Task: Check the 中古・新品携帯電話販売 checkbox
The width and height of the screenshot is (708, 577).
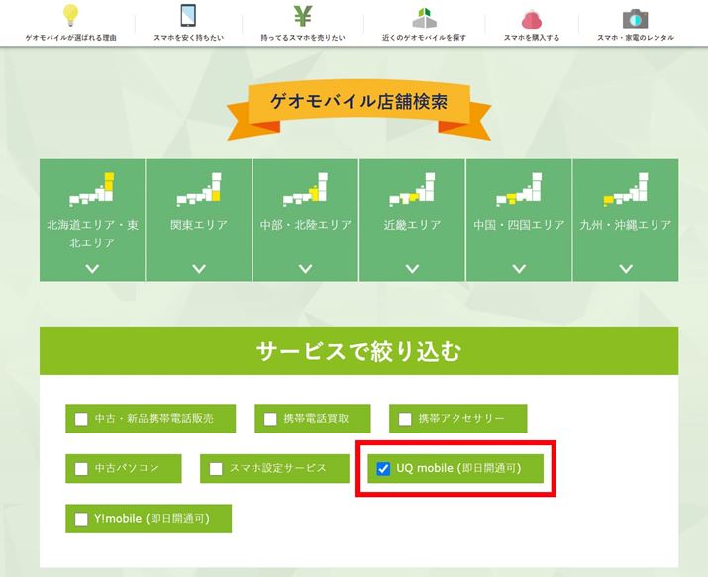Action: click(81, 419)
